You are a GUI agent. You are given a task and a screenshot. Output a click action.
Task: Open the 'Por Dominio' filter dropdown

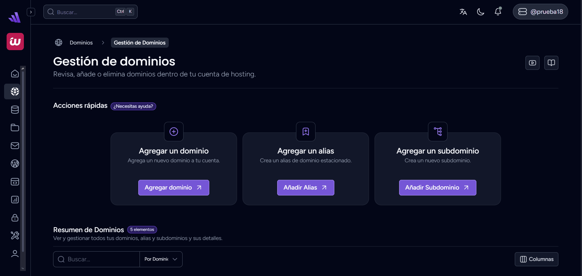click(161, 259)
